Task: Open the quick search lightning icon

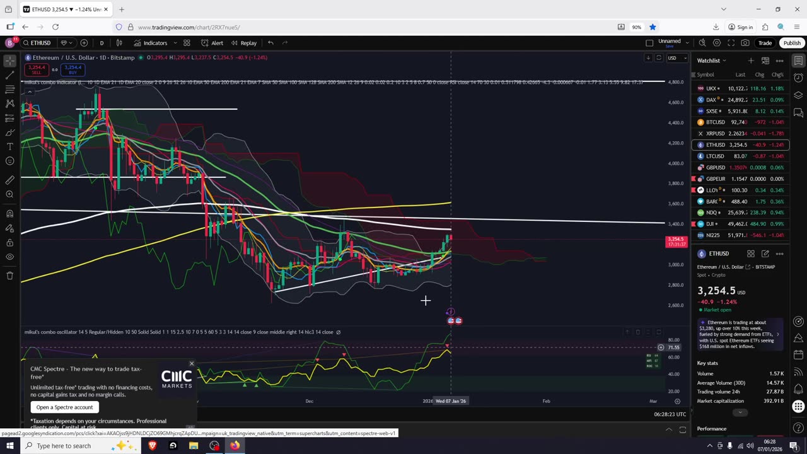Action: coord(702,43)
